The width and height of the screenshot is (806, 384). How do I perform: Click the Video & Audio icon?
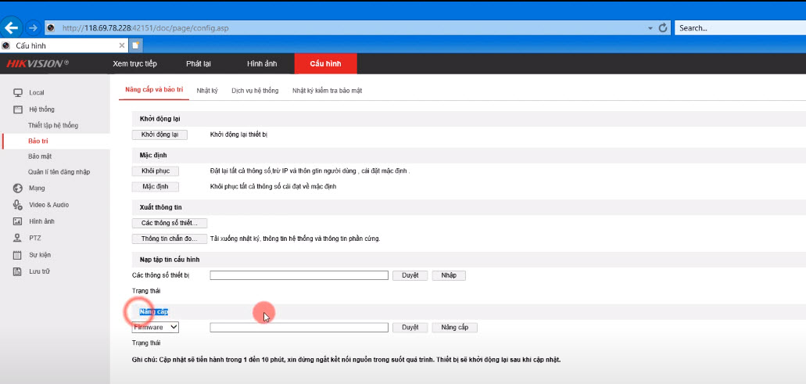click(17, 205)
